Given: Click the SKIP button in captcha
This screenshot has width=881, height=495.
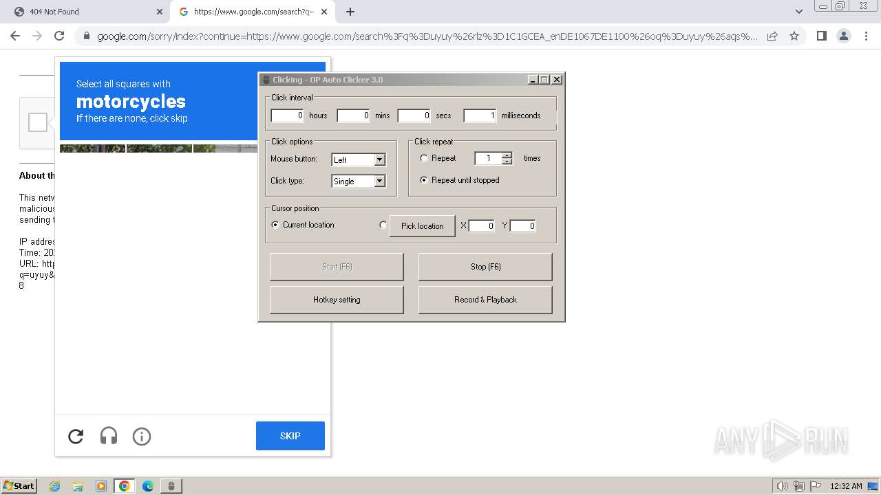Looking at the screenshot, I should 290,436.
